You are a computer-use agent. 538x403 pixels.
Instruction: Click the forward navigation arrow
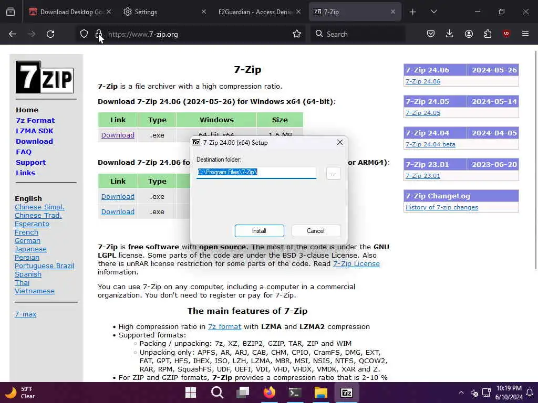click(x=32, y=34)
